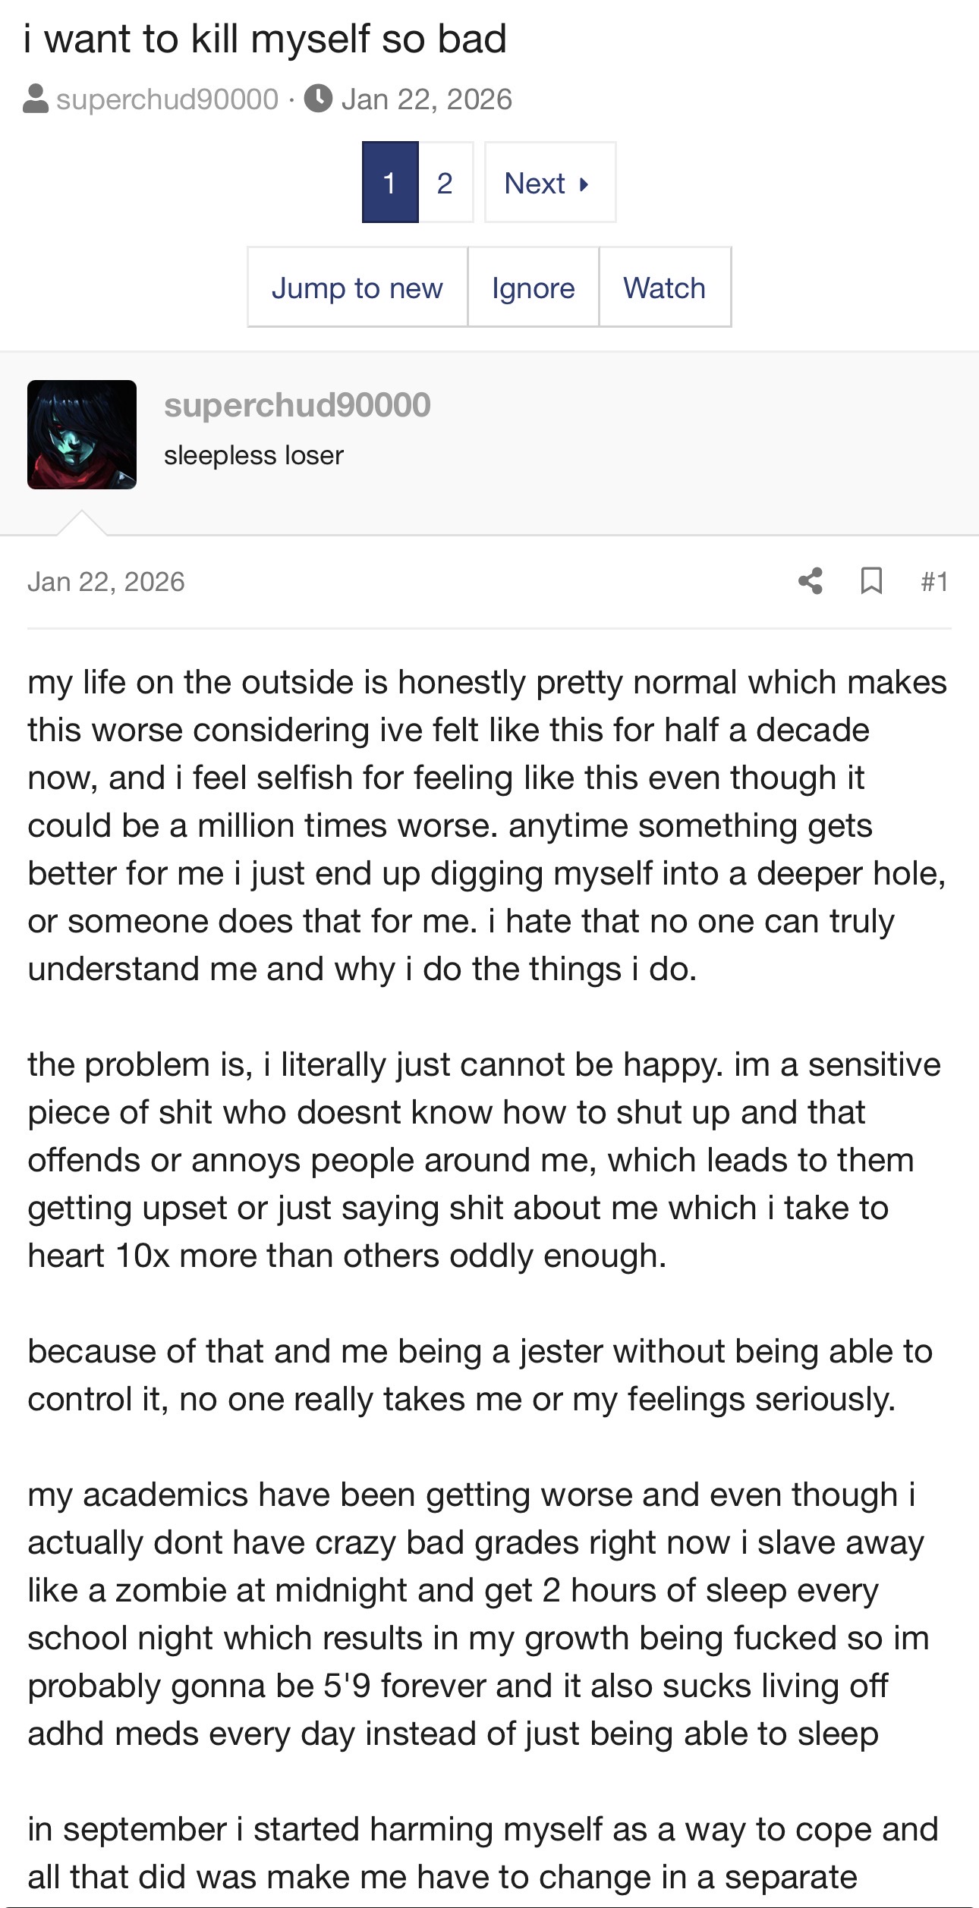The width and height of the screenshot is (979, 1908).
Task: Click the person icon beside thread author
Action: (x=36, y=99)
